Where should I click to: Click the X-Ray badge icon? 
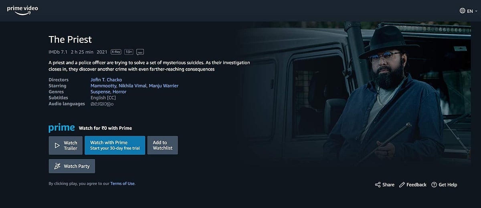coord(116,52)
